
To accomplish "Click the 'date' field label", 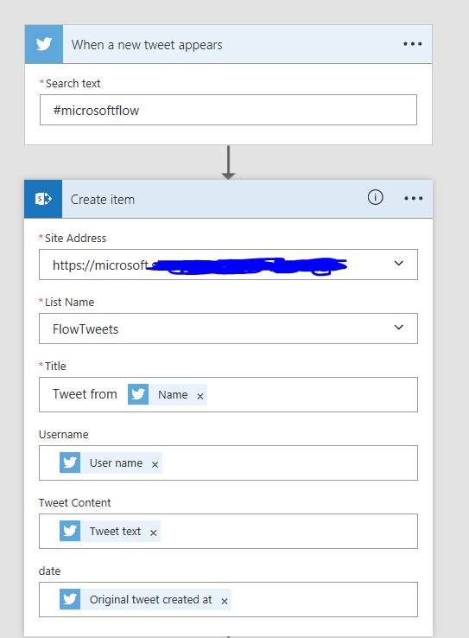I will tap(49, 571).
